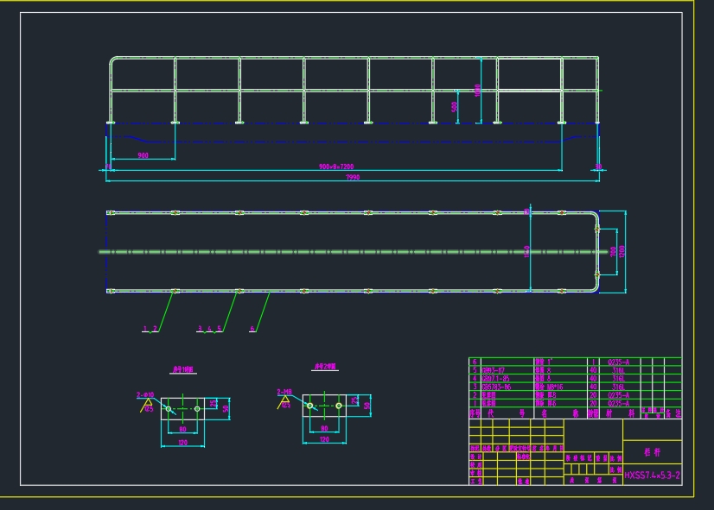This screenshot has height=510, width=714.
Task: Select the 1000 railing height dimension
Action: click(x=478, y=90)
